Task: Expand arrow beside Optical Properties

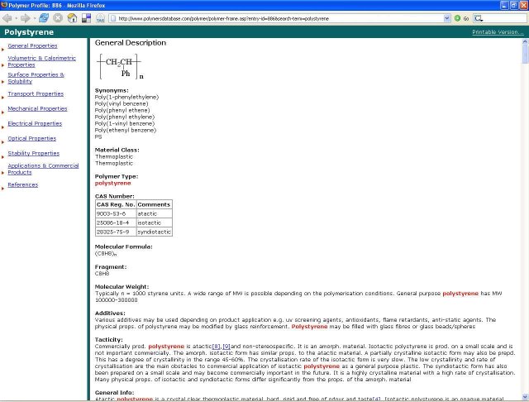Action: [3, 142]
